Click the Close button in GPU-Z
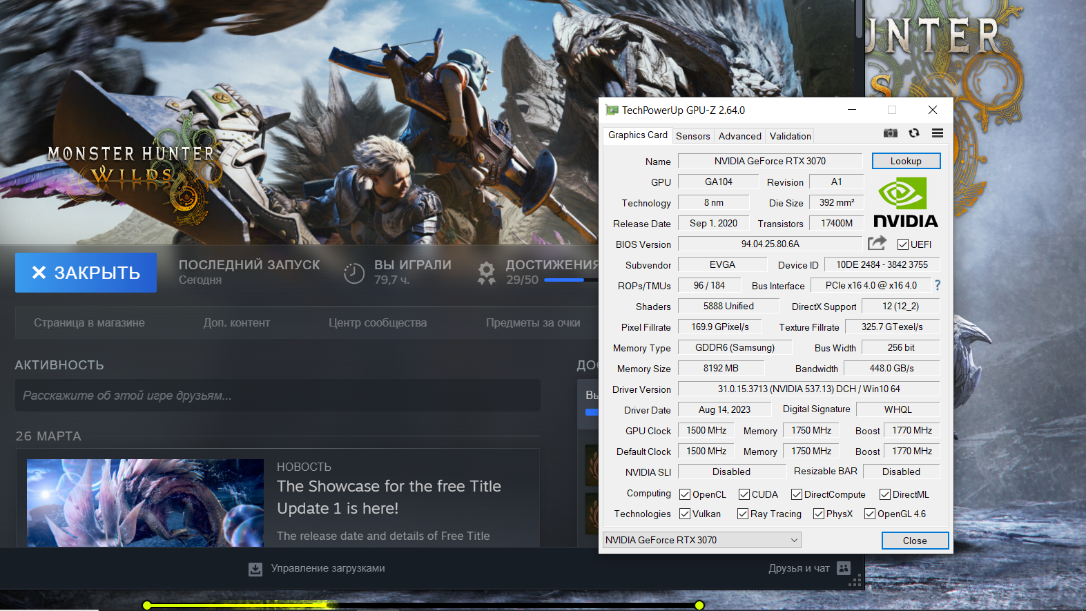 915,541
